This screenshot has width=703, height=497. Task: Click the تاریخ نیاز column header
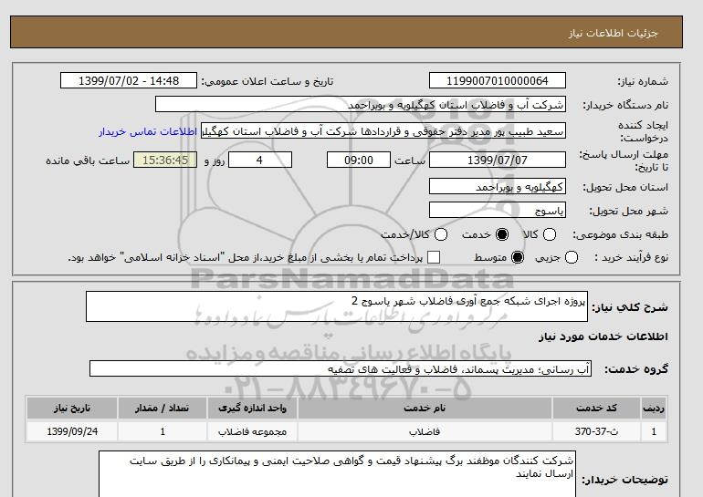click(72, 408)
